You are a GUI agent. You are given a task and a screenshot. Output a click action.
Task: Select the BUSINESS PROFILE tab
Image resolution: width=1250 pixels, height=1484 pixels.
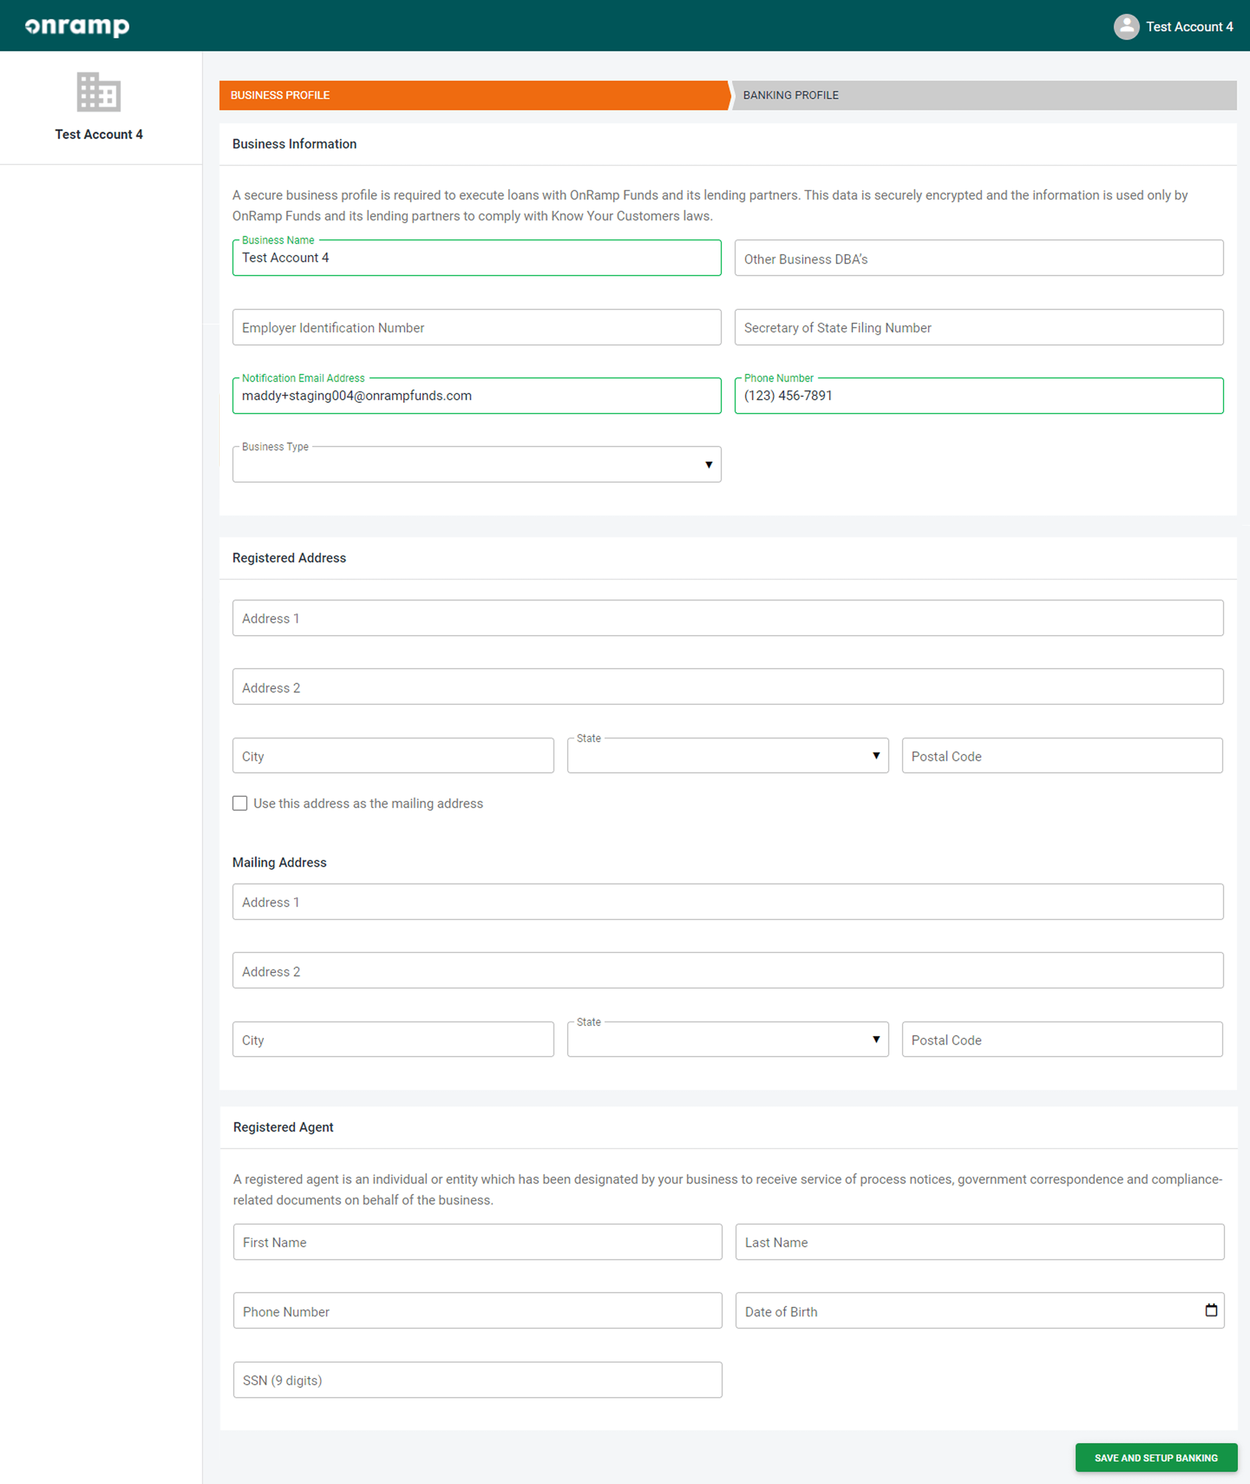(279, 94)
